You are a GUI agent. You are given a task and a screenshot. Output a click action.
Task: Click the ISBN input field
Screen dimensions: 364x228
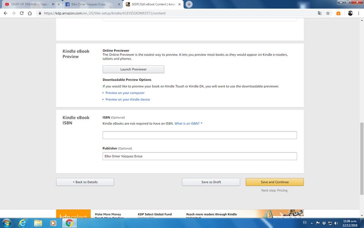click(x=199, y=135)
